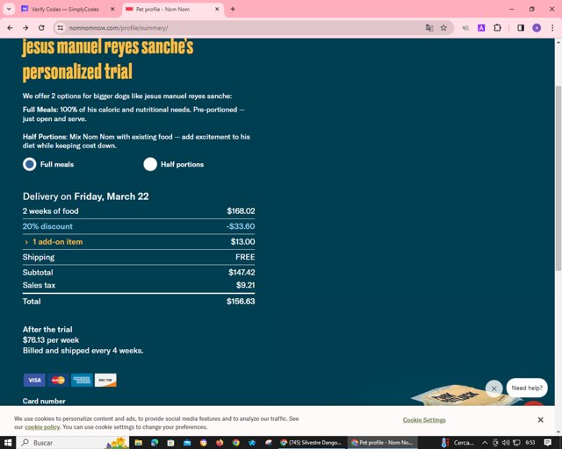Select the Half portions option
This screenshot has height=449, width=562.
pyautogui.click(x=150, y=164)
